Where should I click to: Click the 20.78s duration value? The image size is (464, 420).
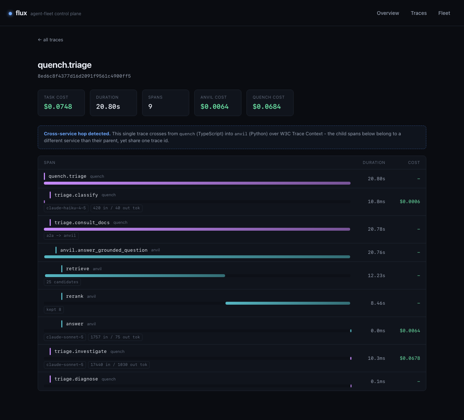377,229
